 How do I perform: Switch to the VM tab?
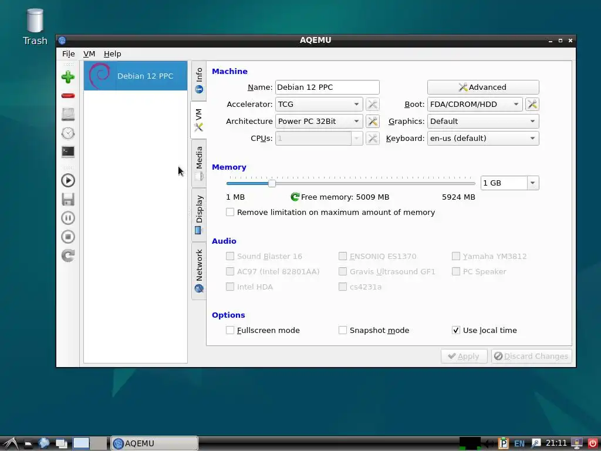coord(198,120)
